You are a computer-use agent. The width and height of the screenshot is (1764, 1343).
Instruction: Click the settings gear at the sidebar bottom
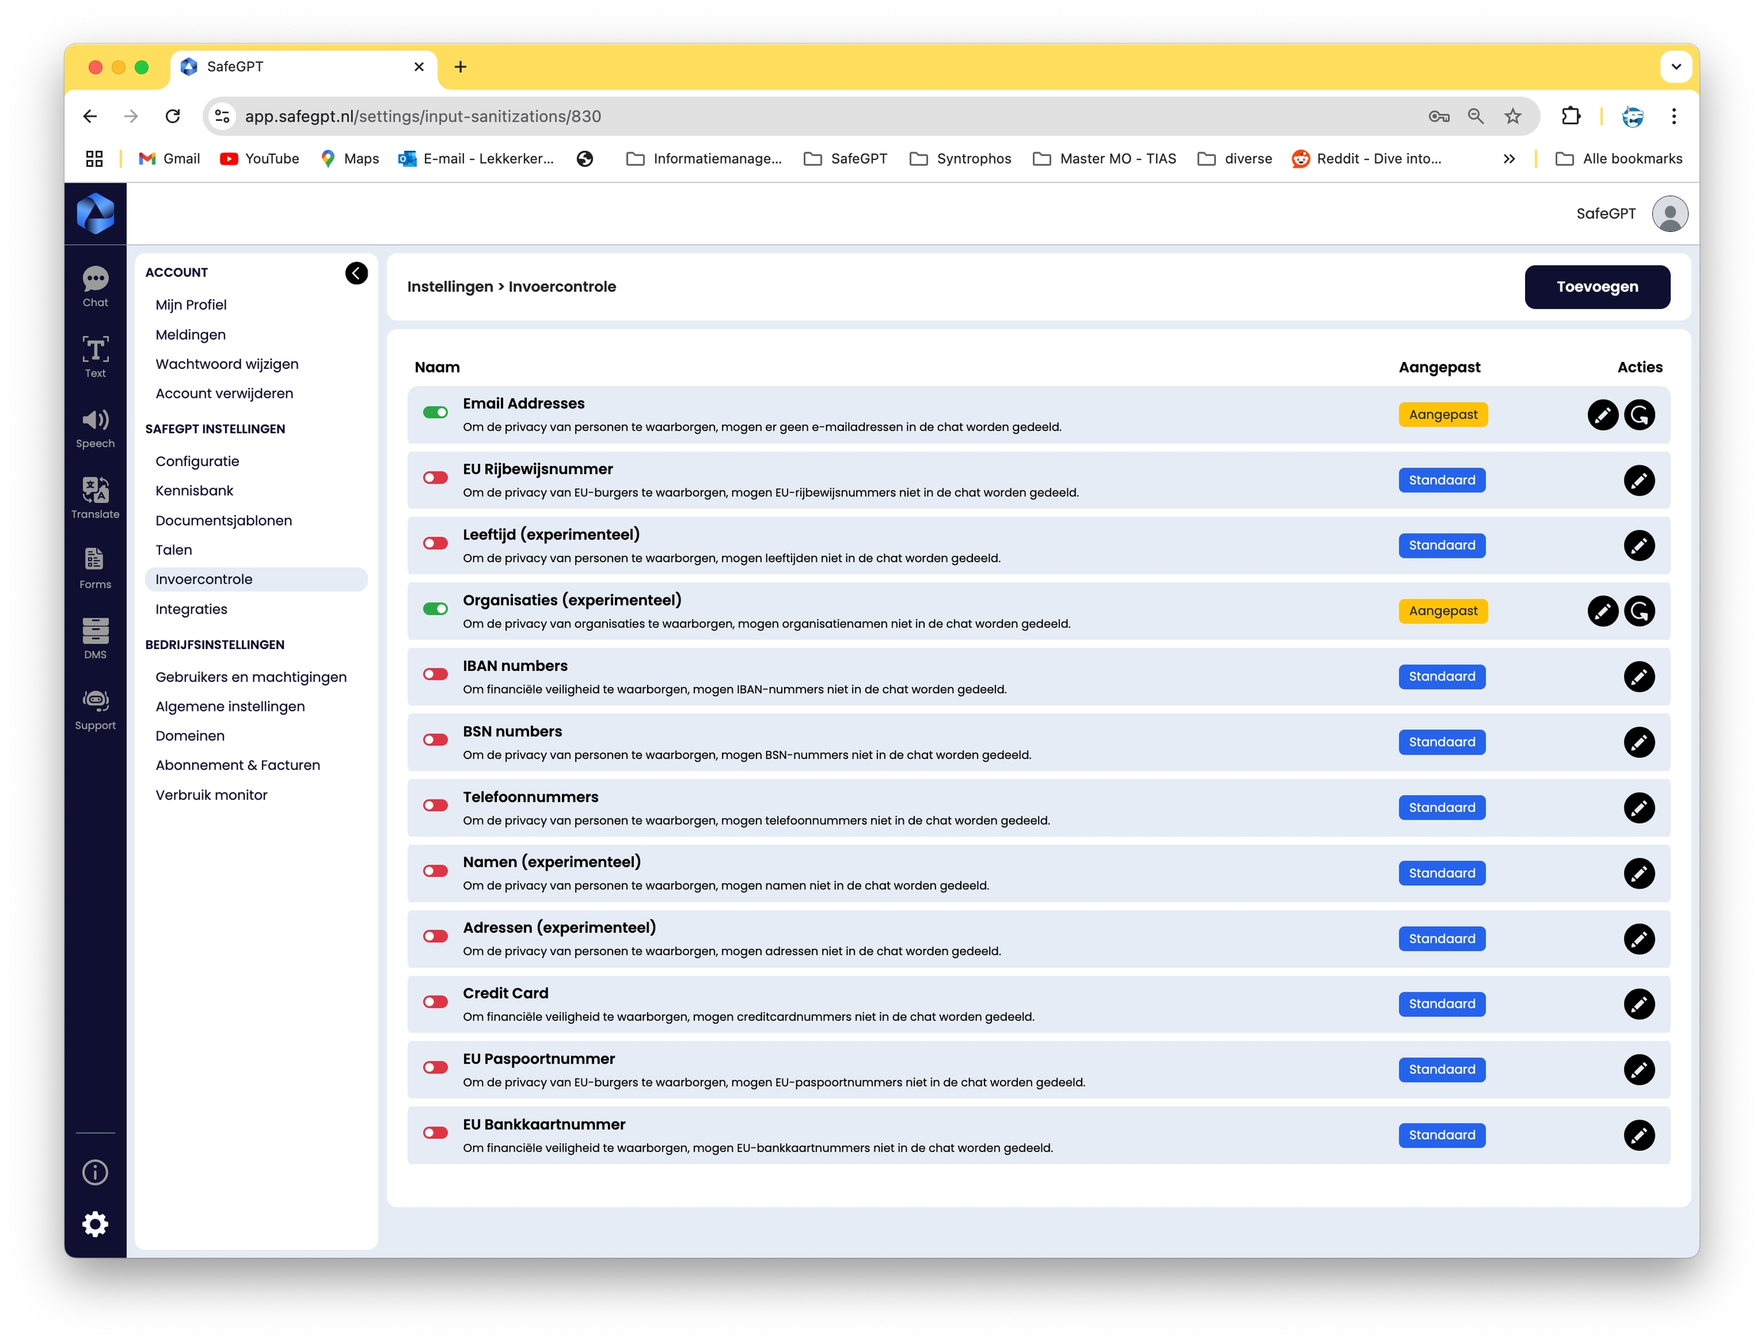pyautogui.click(x=95, y=1224)
